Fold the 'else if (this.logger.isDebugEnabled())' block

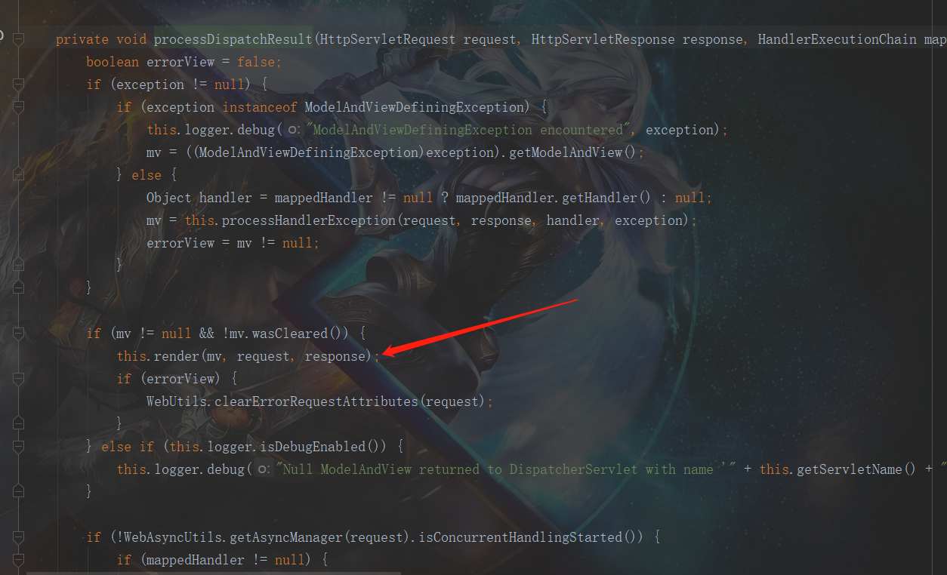click(19, 447)
